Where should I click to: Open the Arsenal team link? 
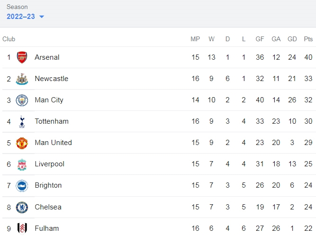(x=47, y=57)
